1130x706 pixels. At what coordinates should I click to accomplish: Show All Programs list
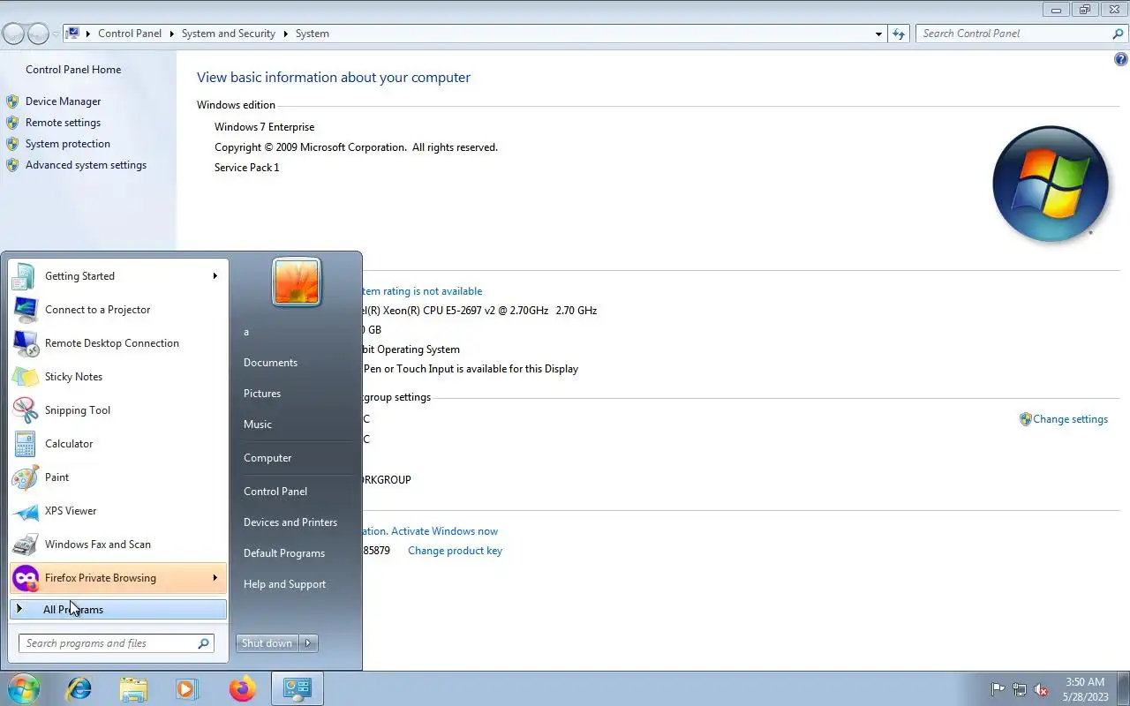118,610
